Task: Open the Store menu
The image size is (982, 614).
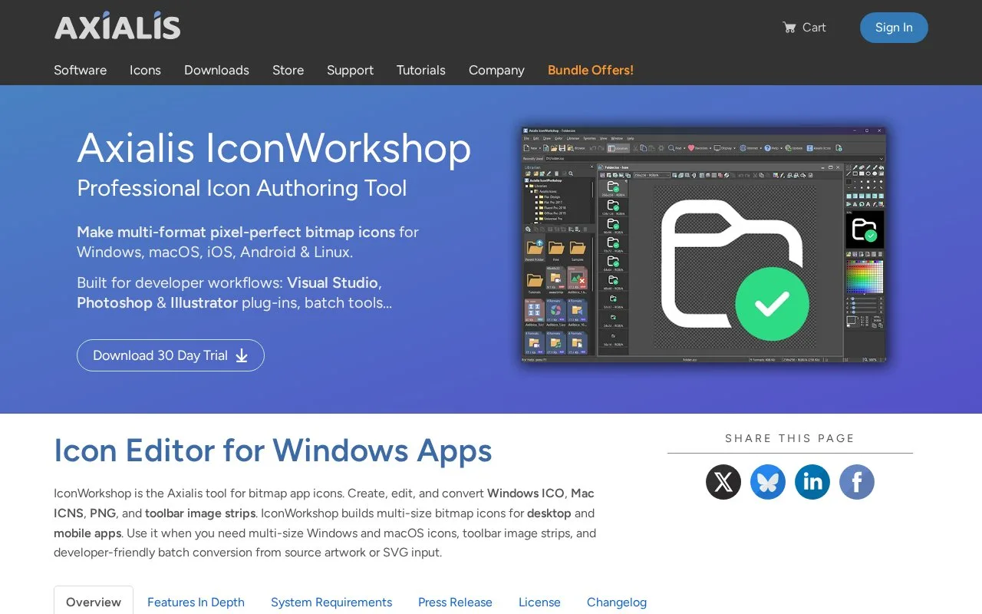Action: pyautogui.click(x=288, y=70)
